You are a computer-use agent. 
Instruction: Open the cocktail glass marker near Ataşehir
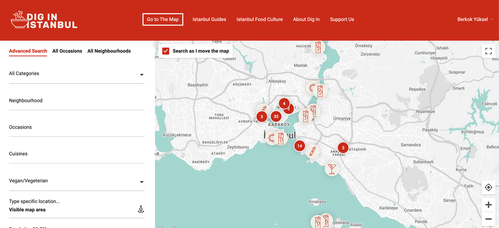pyautogui.click(x=332, y=169)
